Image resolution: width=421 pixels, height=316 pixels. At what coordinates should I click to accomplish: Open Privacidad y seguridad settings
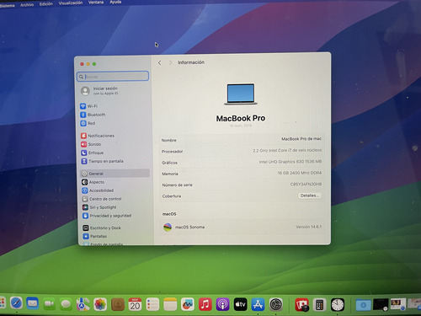pos(107,216)
